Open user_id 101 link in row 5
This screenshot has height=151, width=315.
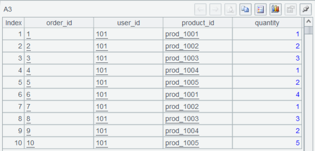point(102,83)
